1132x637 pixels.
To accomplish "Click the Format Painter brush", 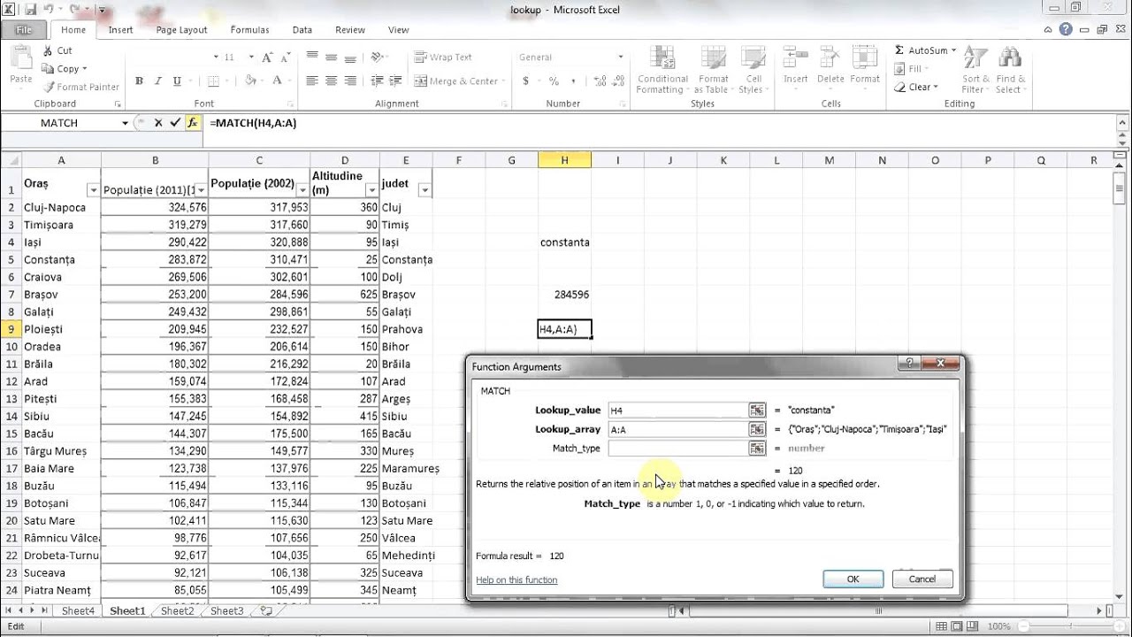I will 47,87.
